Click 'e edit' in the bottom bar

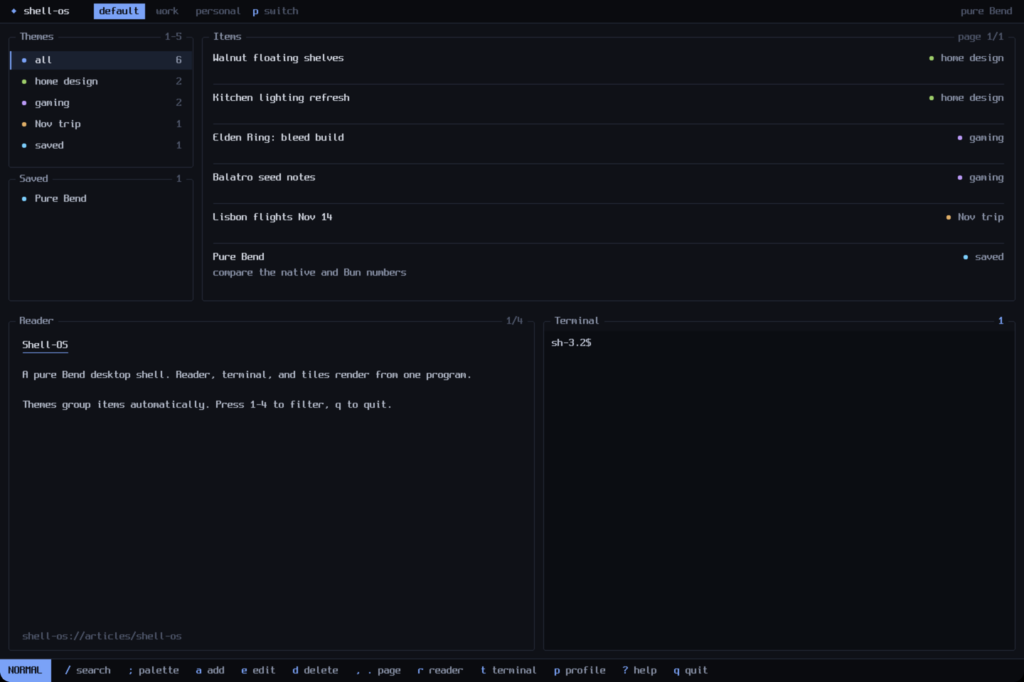point(258,671)
